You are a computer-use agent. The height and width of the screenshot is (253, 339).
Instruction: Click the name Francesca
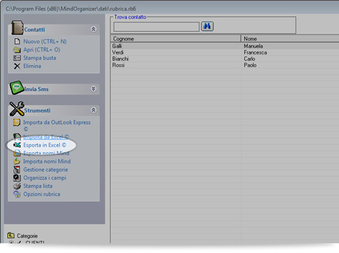pyautogui.click(x=255, y=52)
